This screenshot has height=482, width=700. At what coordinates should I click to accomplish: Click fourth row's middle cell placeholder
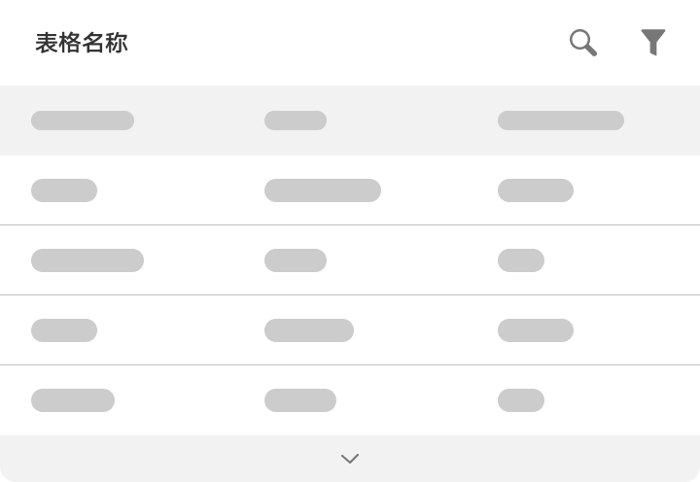[300, 400]
